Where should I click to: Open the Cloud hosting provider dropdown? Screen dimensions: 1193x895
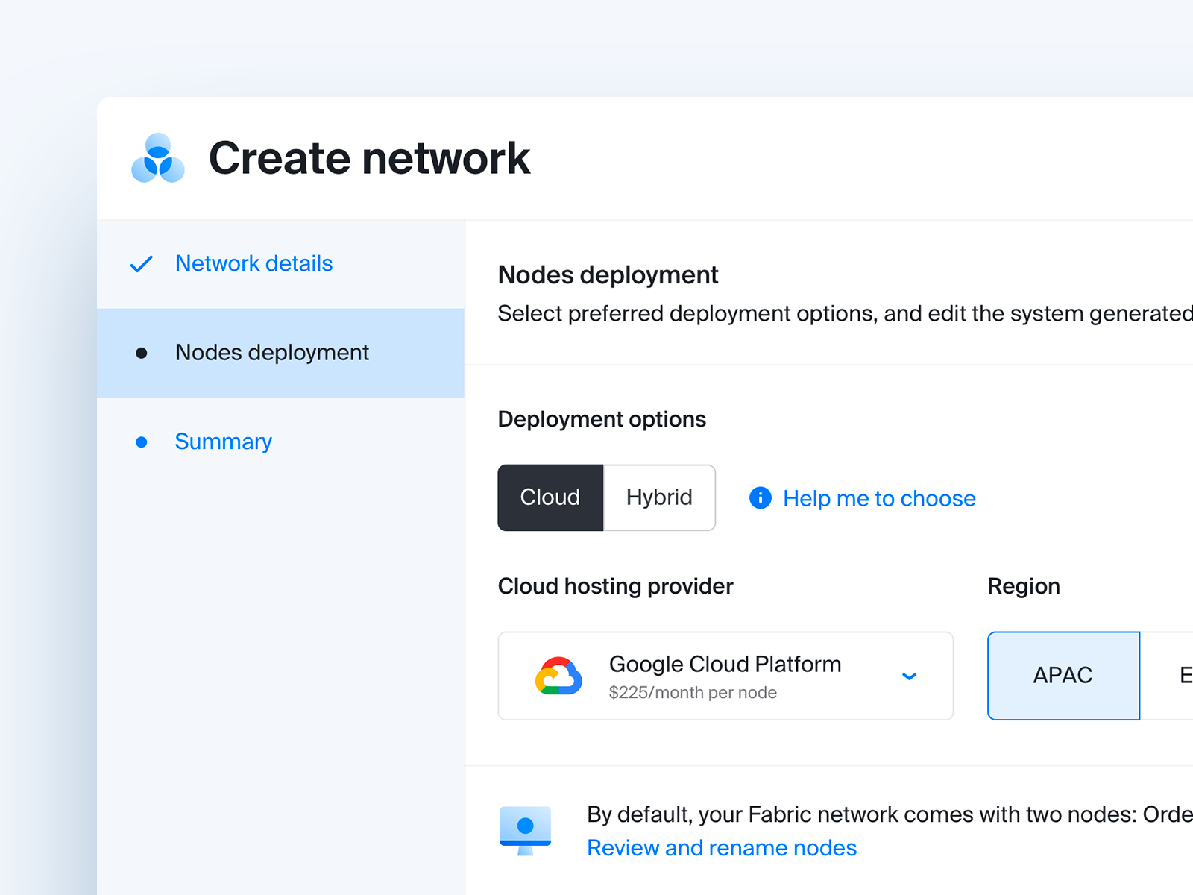725,676
